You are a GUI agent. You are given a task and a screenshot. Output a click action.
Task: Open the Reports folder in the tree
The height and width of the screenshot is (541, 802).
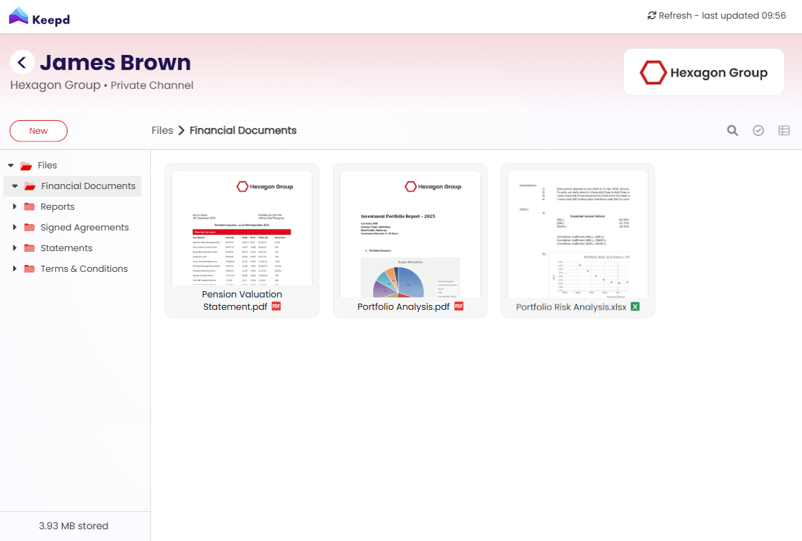point(57,207)
